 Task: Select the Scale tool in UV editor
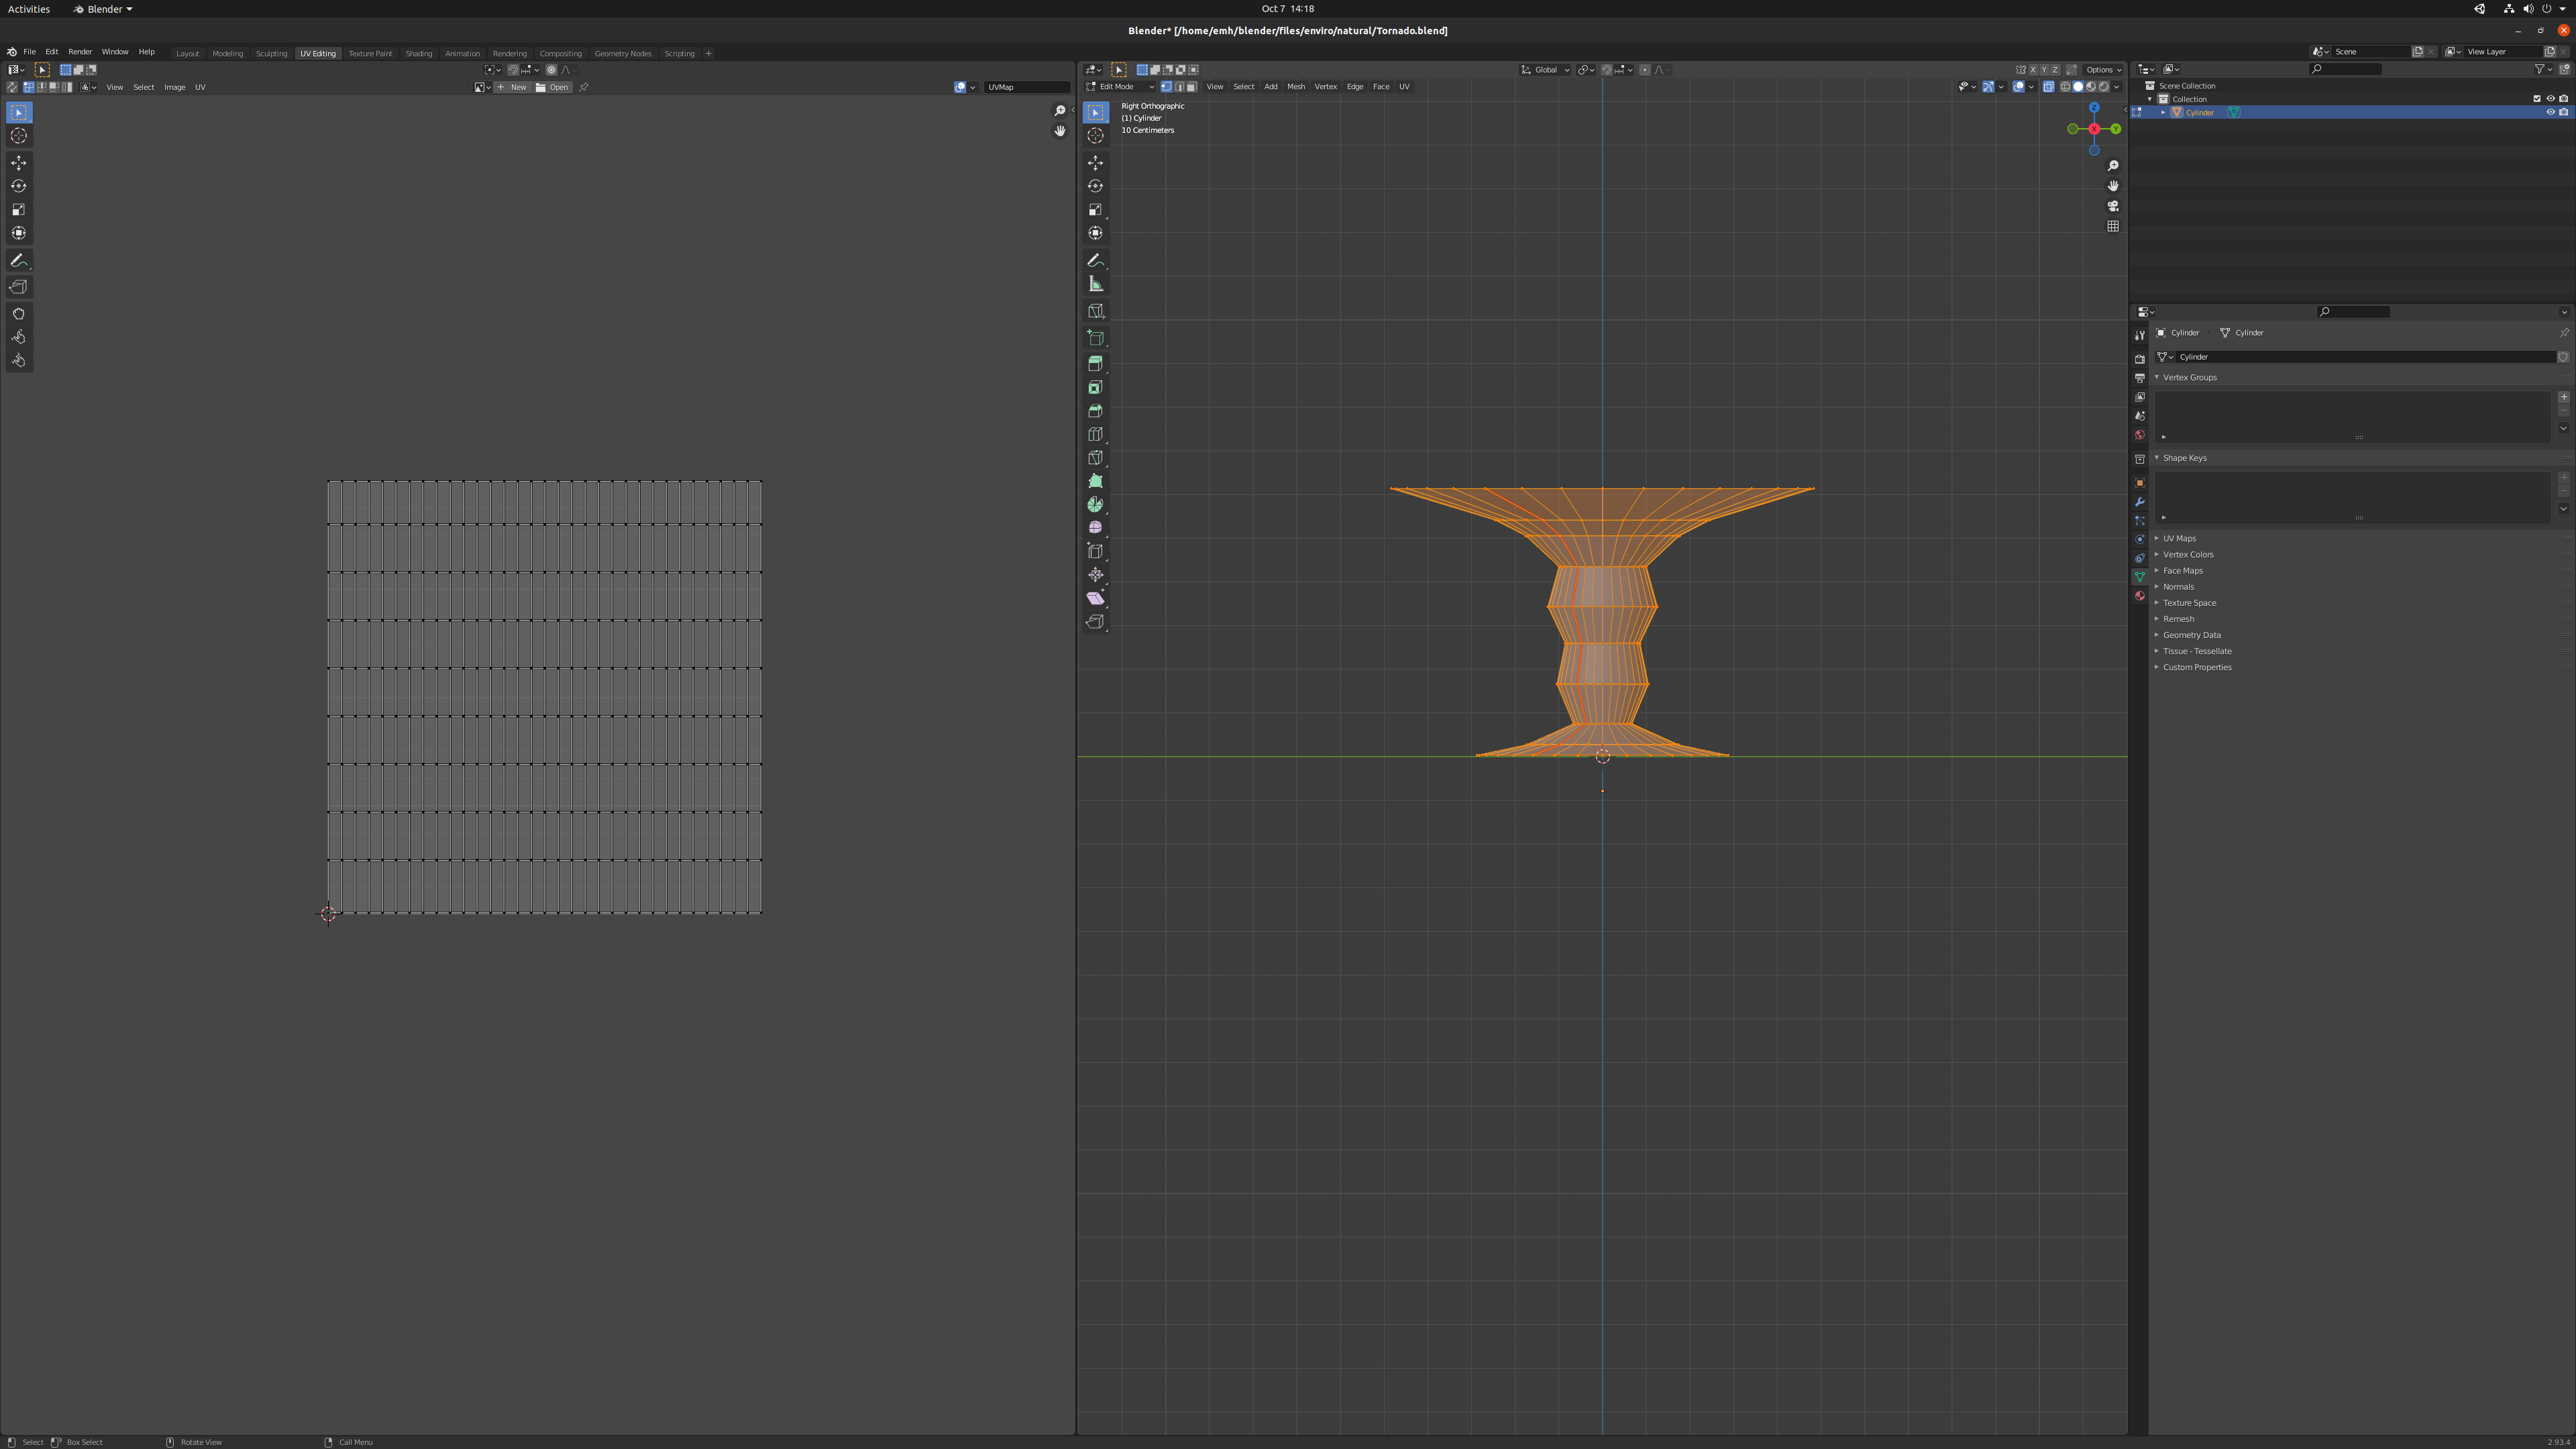pos(19,209)
